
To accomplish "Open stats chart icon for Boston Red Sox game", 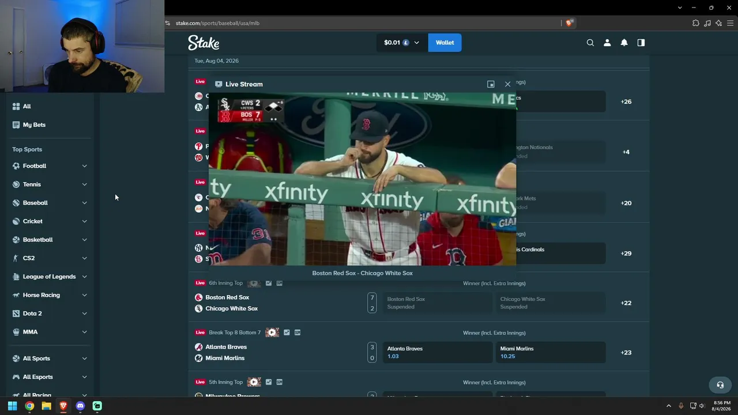I will (x=269, y=283).
